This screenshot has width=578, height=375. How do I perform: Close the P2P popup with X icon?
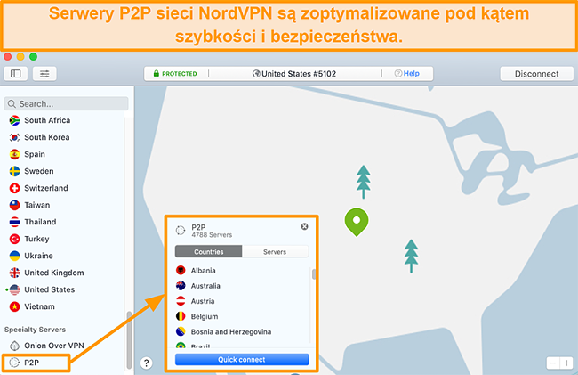[x=304, y=226]
